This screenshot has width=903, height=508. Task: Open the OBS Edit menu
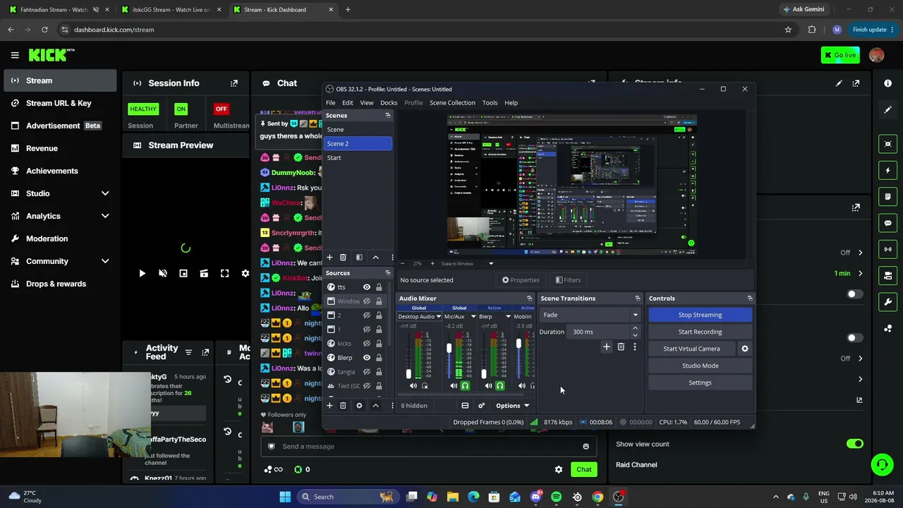pyautogui.click(x=348, y=103)
